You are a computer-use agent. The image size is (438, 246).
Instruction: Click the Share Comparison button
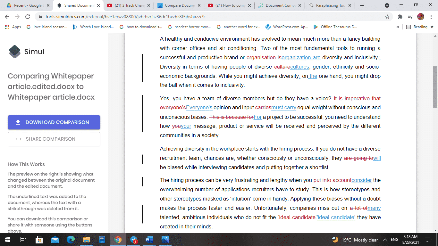pyautogui.click(x=54, y=139)
